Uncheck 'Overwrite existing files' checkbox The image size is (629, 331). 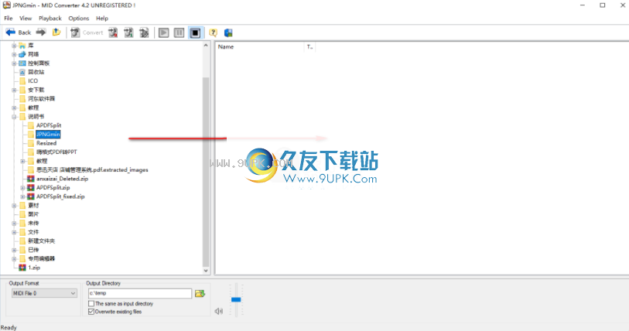[x=91, y=312]
